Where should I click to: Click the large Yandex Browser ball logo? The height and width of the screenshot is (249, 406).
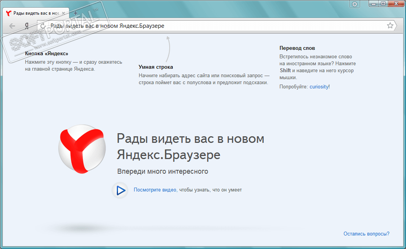tap(82, 149)
